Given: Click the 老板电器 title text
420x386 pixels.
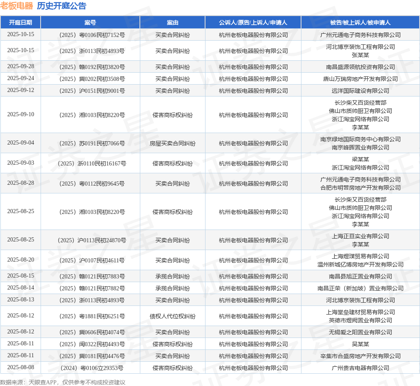Looking at the screenshot, I should coord(16,6).
